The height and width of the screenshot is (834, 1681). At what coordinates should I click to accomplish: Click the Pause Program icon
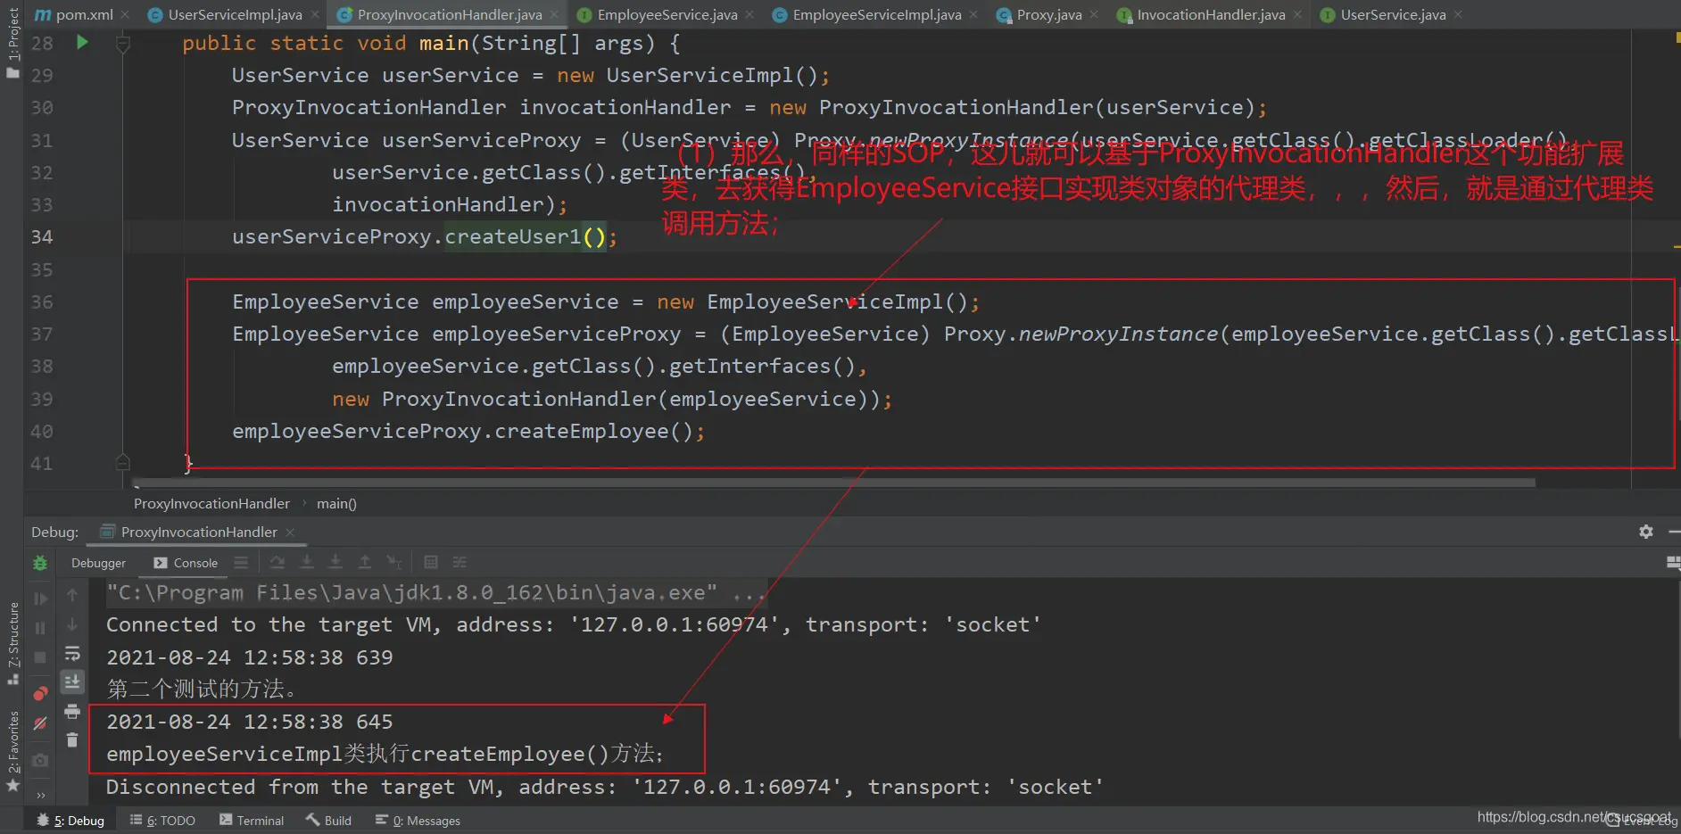point(40,628)
